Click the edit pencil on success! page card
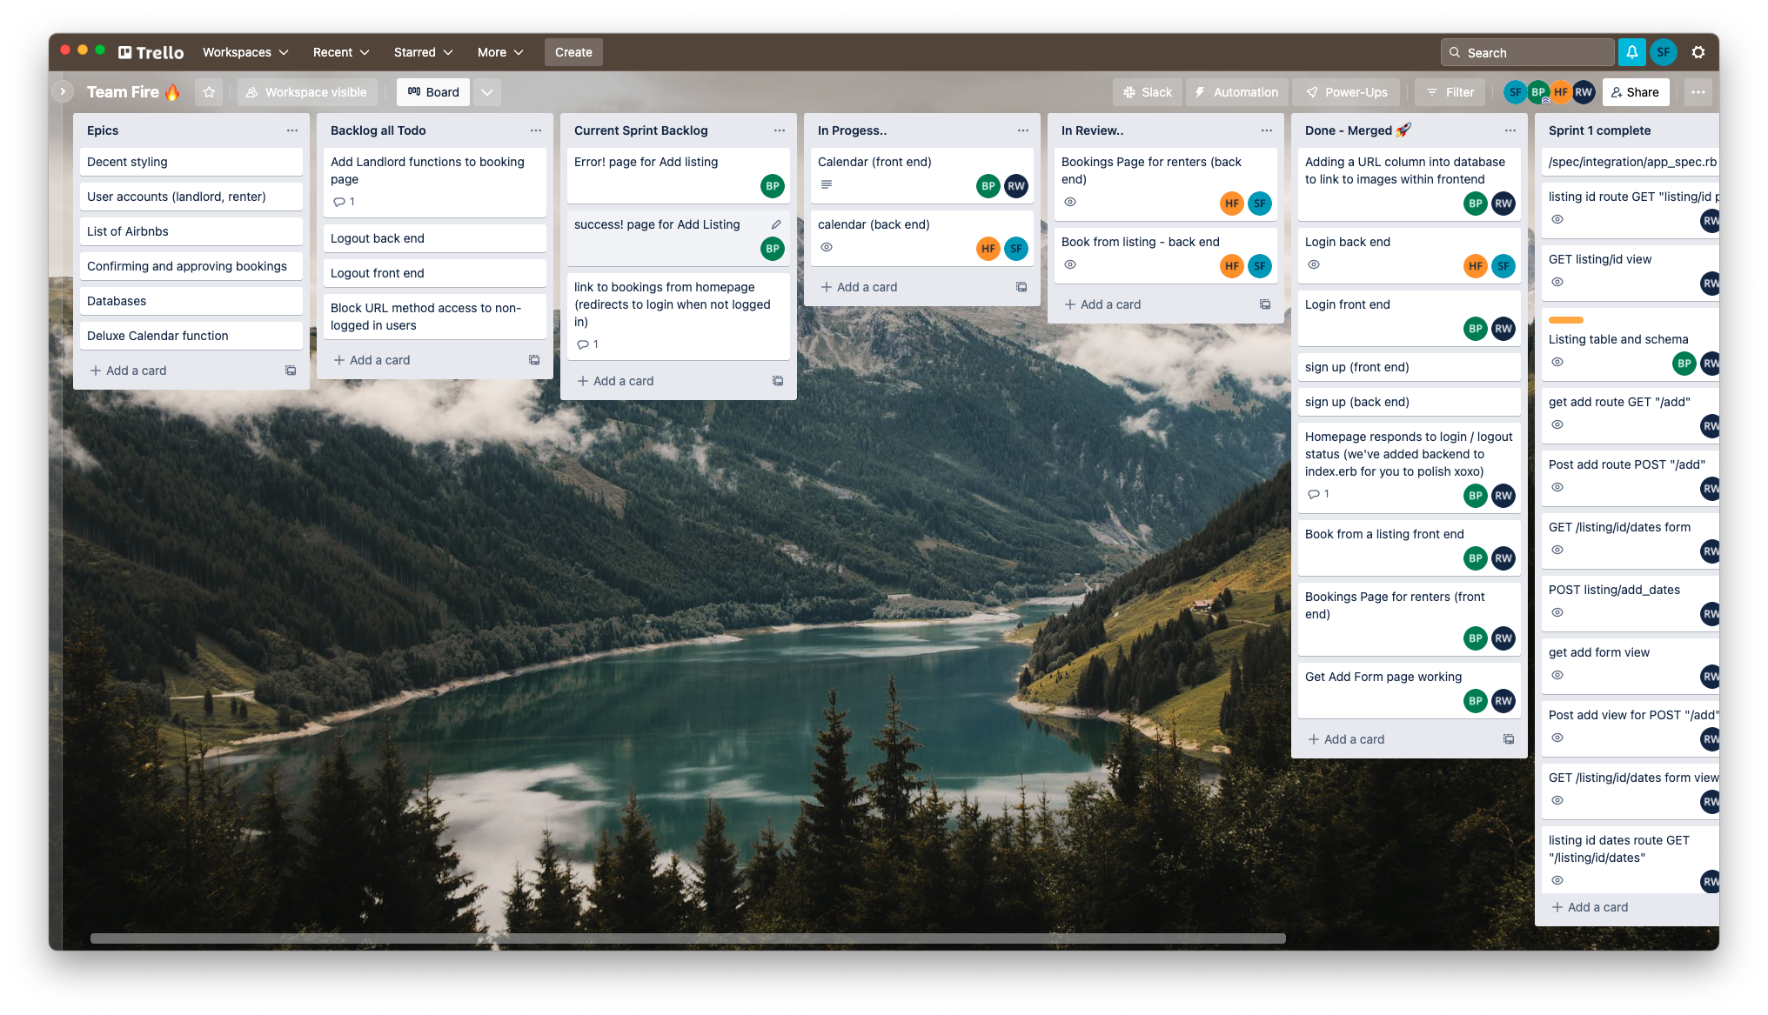 click(x=776, y=224)
